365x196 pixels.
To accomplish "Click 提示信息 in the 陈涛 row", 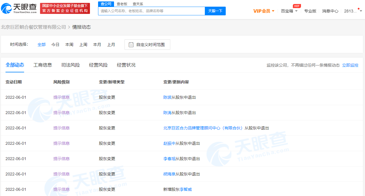I will pyautogui.click(x=62, y=113).
